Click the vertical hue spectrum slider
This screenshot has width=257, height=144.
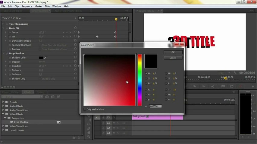coord(139,80)
